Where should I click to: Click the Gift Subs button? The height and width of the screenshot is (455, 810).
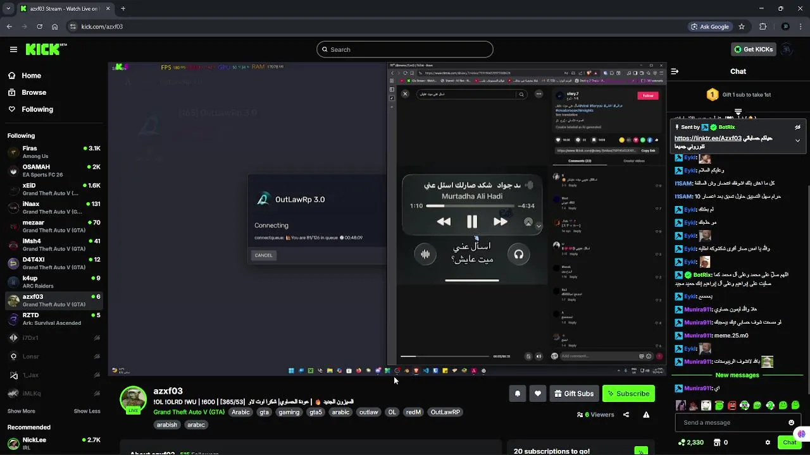[x=574, y=394]
